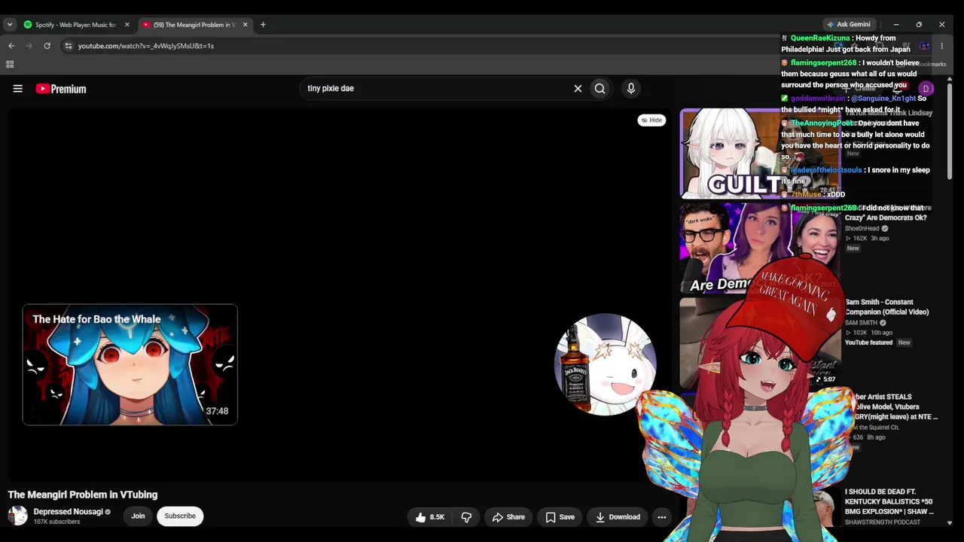Hide the end screen cards

pyautogui.click(x=651, y=120)
